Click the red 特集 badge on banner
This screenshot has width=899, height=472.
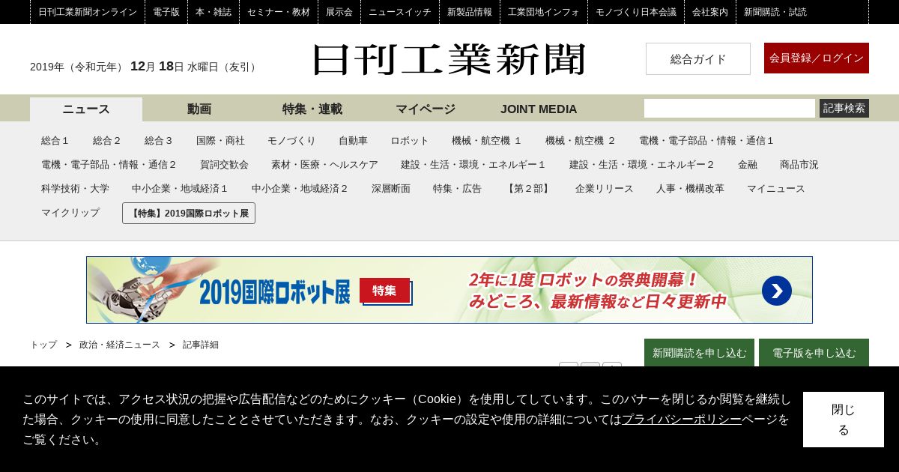tap(384, 290)
